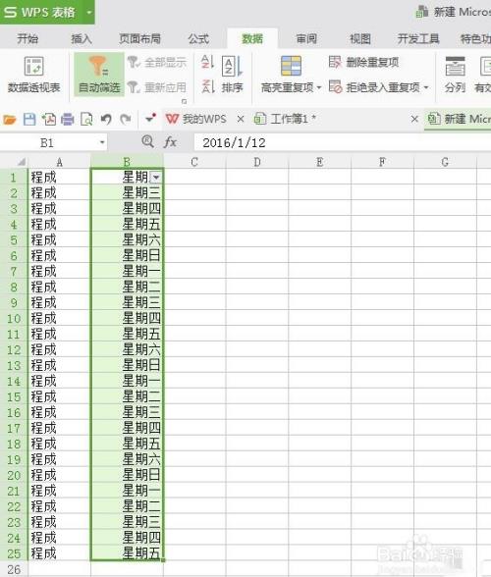
Task: Select row 1 header
Action: coord(14,178)
